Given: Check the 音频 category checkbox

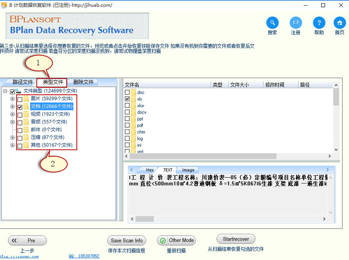Looking at the screenshot, I should (x=20, y=122).
